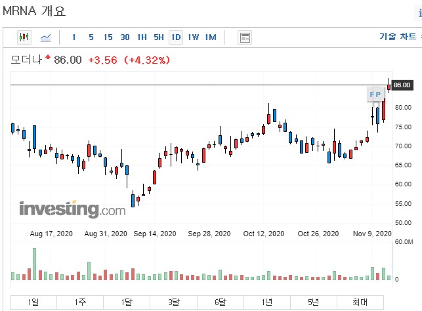
Task: Select the 30 minute interval
Action: point(125,37)
